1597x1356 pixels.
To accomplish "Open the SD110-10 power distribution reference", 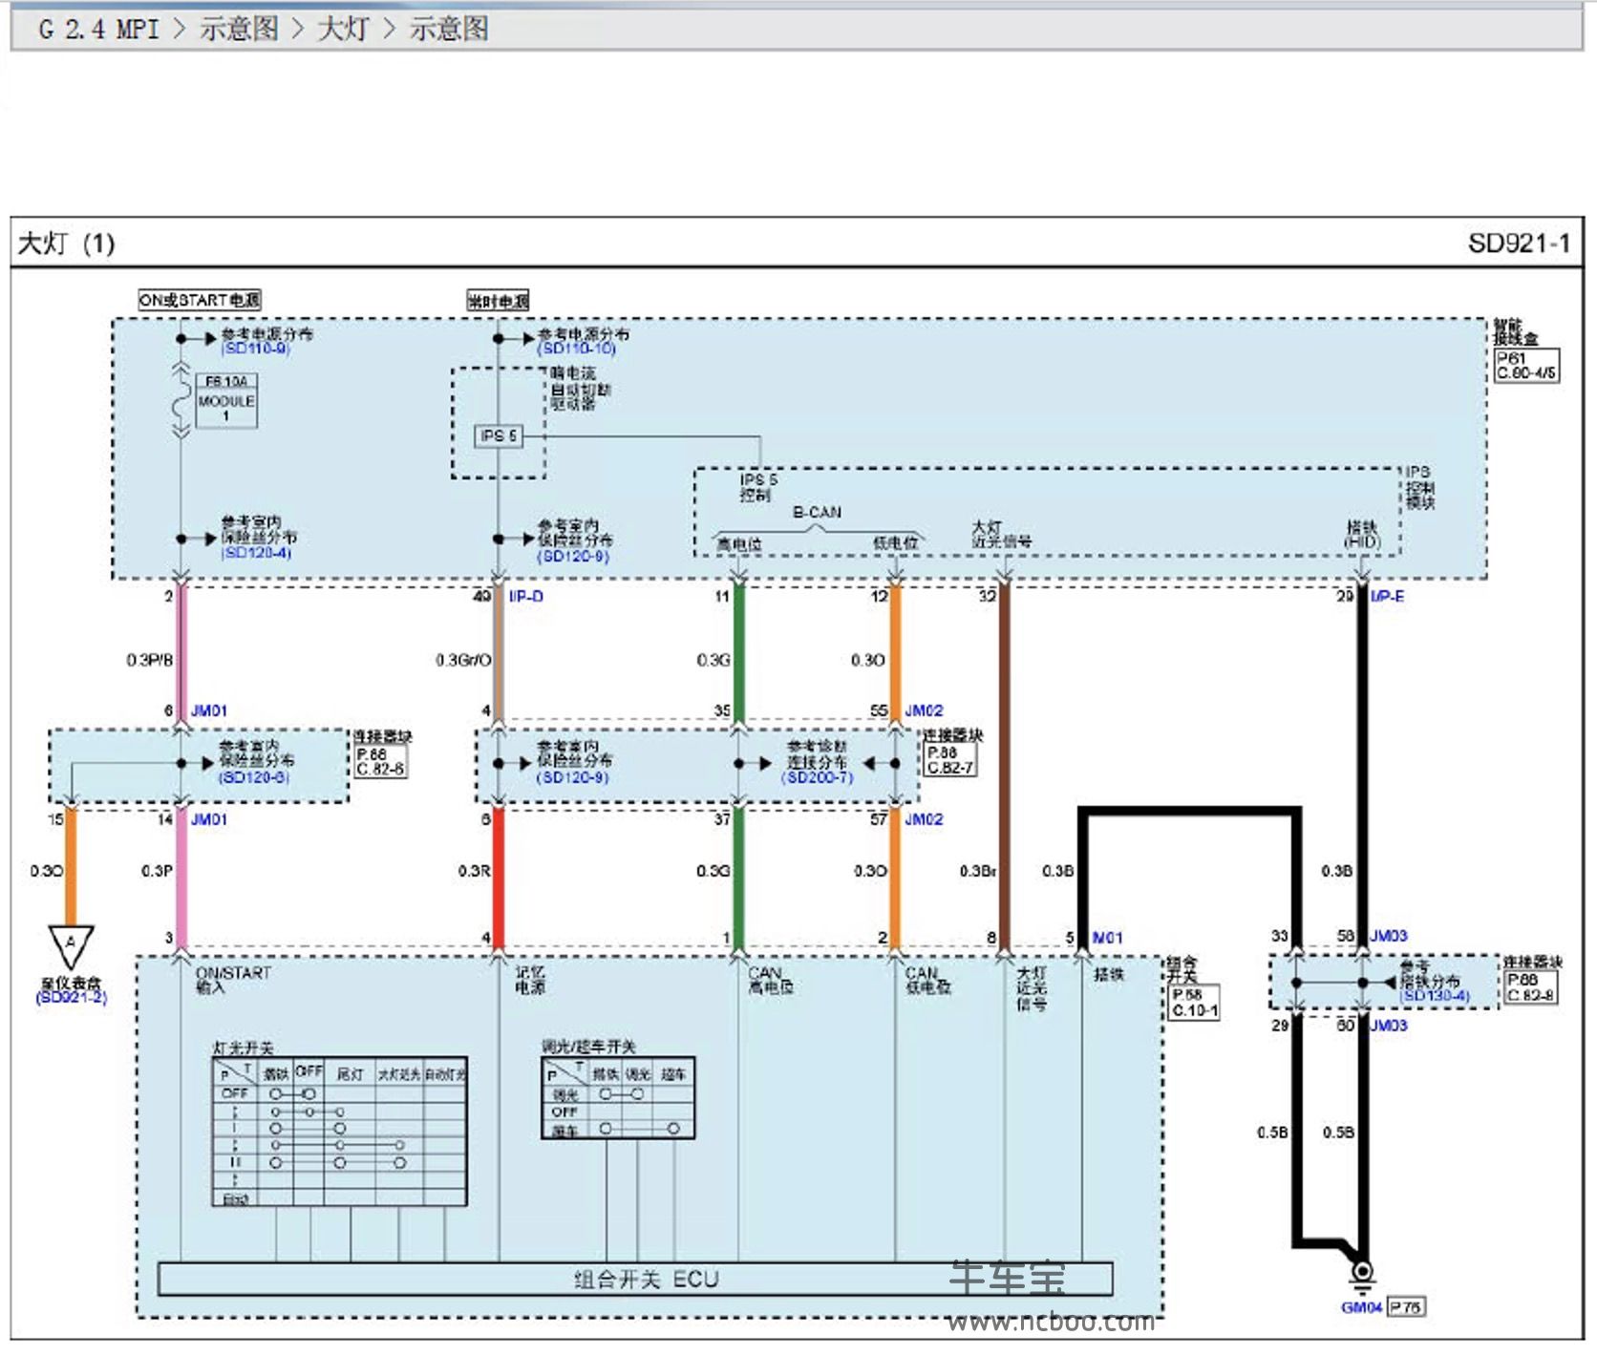I will coord(576,349).
